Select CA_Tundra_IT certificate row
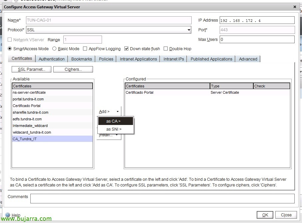 point(52,139)
